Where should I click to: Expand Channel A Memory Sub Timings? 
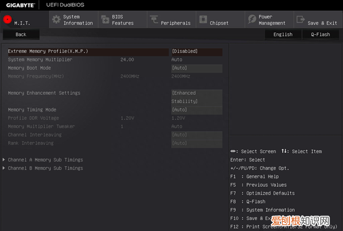[x=45, y=160]
